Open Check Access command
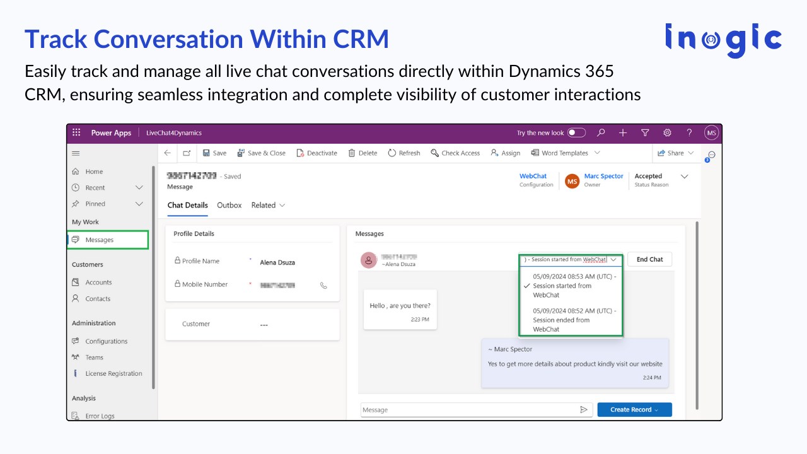This screenshot has width=807, height=454. tap(455, 153)
